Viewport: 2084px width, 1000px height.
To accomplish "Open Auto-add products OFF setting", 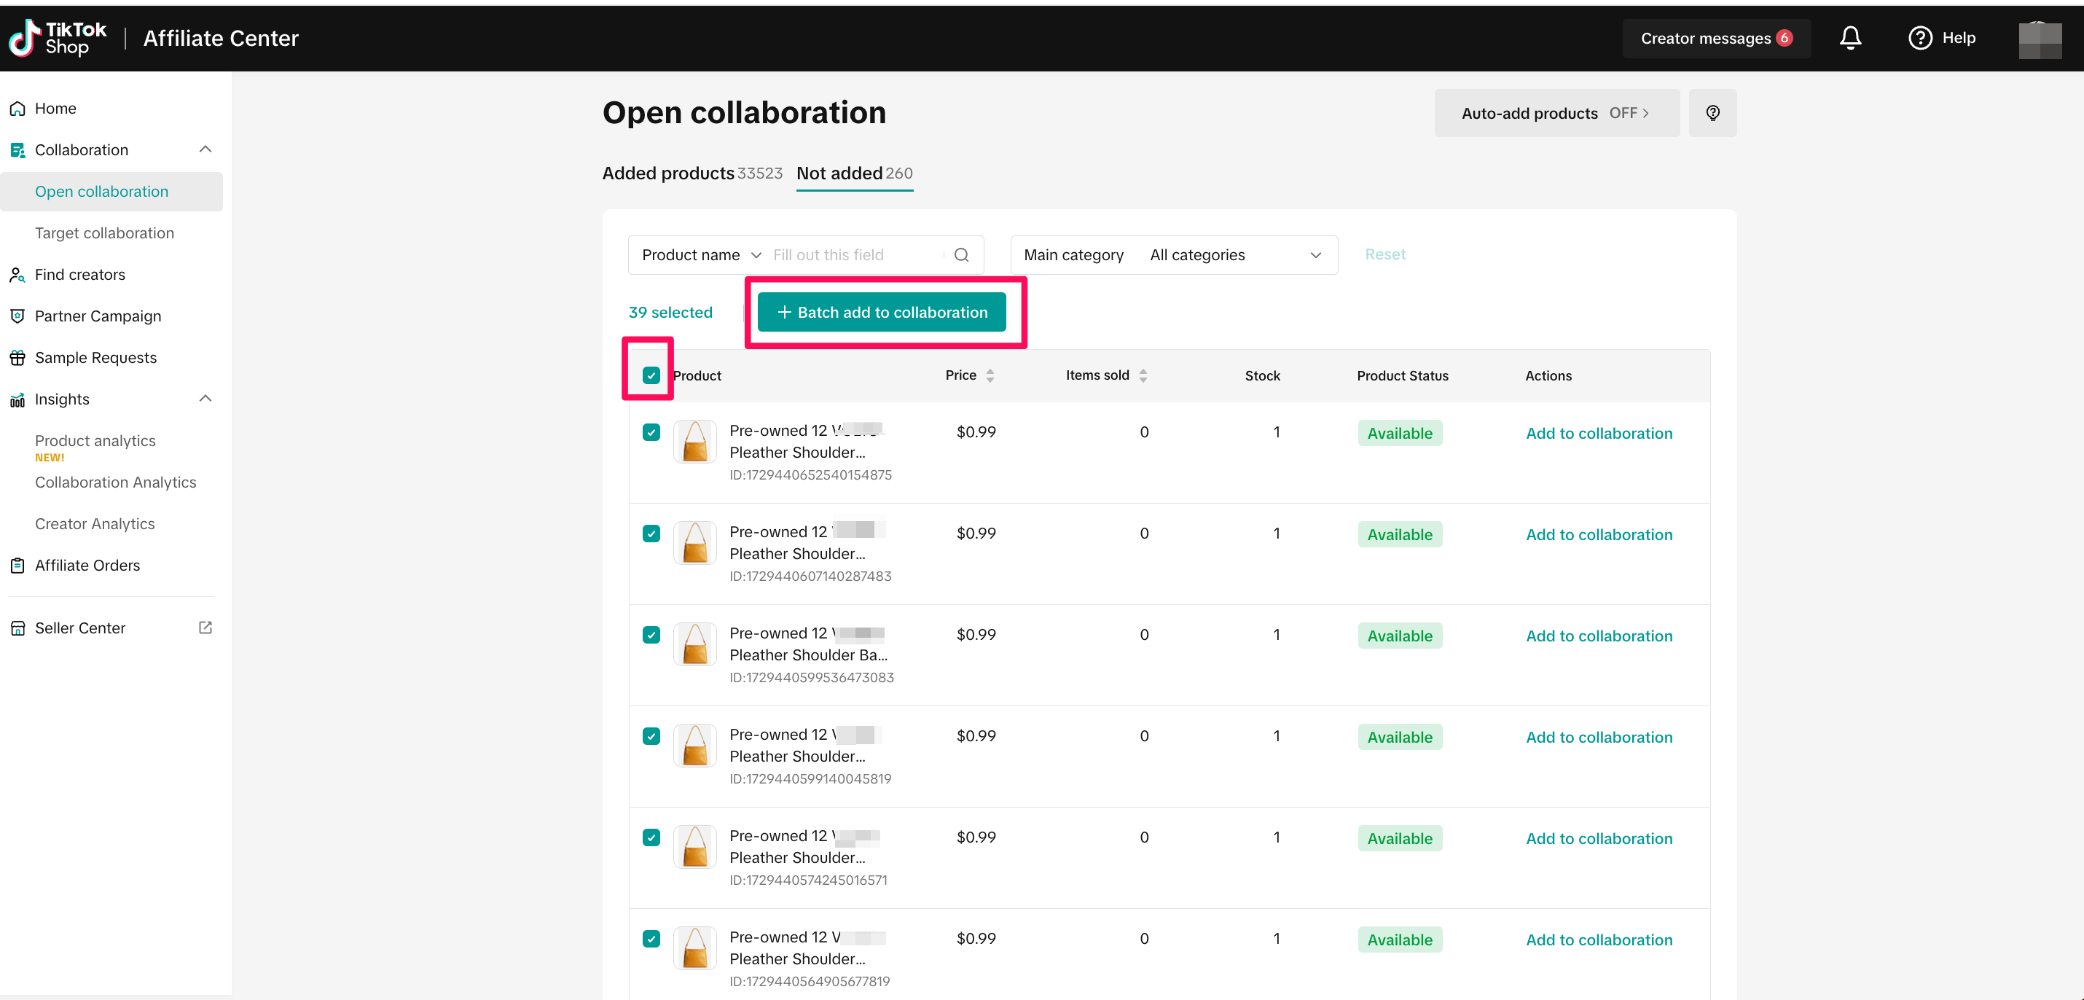I will (1555, 113).
